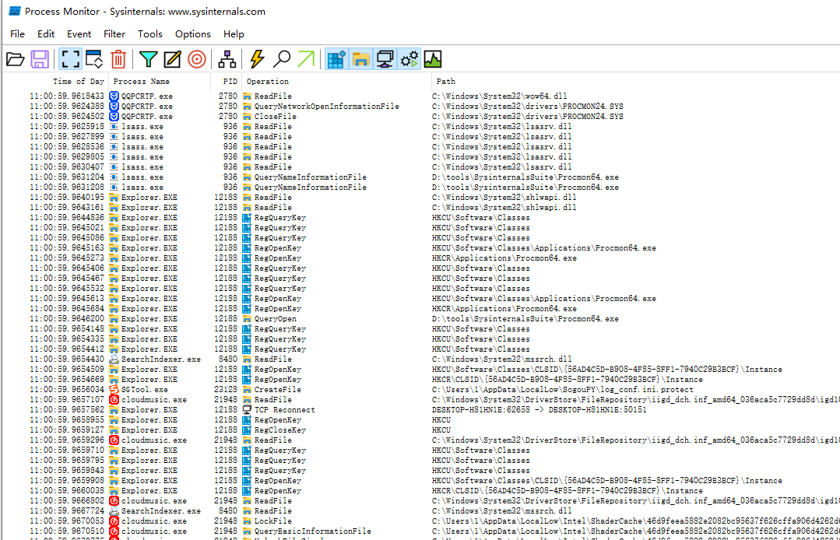Toggle the Autoscroll toolbar icon
Screen dimensions: 840x540
click(94, 59)
